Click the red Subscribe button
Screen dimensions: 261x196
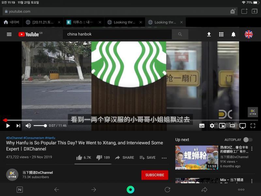click(x=155, y=175)
